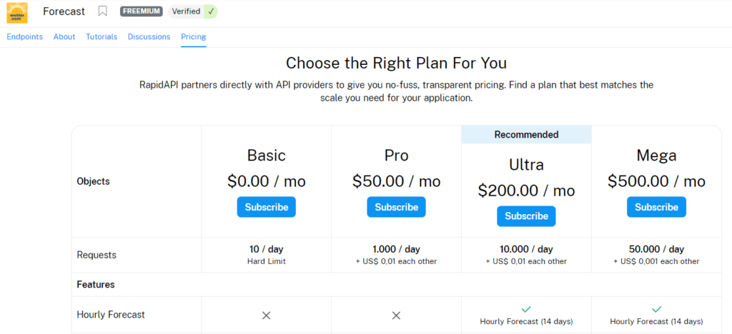This screenshot has width=732, height=334.
Task: Click the Forecast API title
Action: (64, 11)
